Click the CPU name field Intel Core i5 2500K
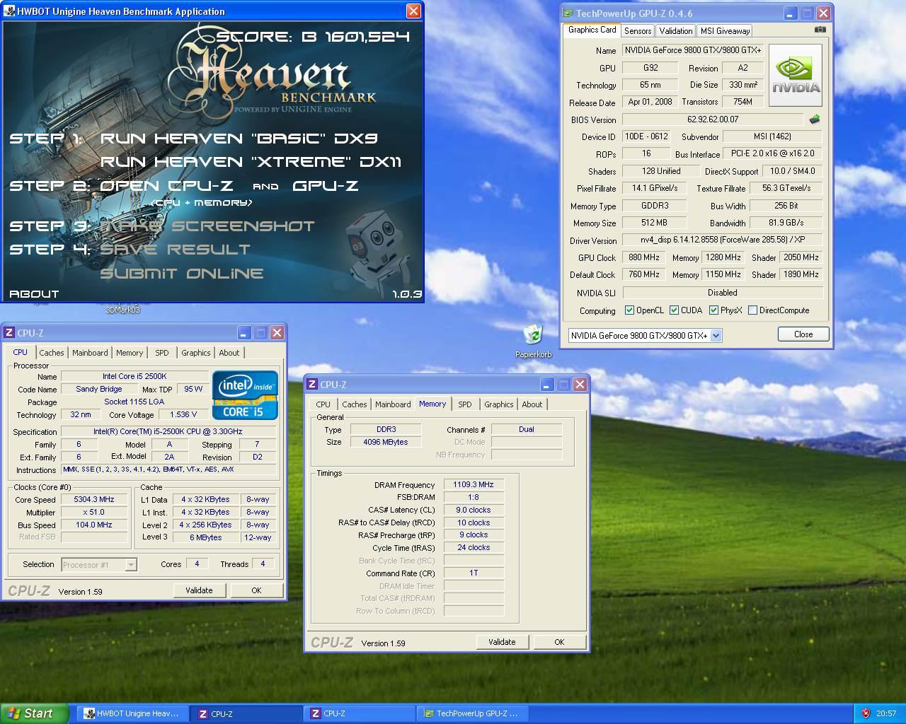 [x=134, y=376]
